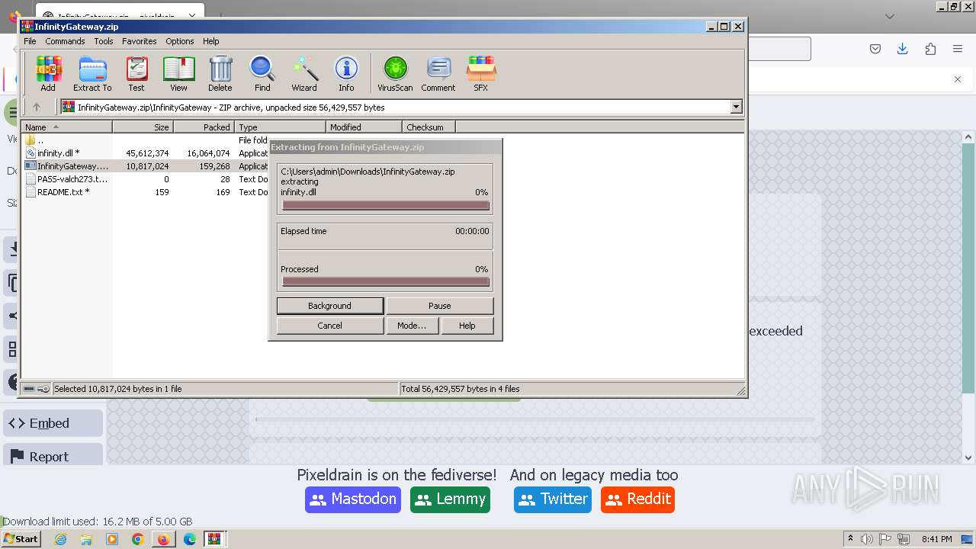Start VirusScan on the archive
The width and height of the screenshot is (976, 549).
(x=395, y=74)
